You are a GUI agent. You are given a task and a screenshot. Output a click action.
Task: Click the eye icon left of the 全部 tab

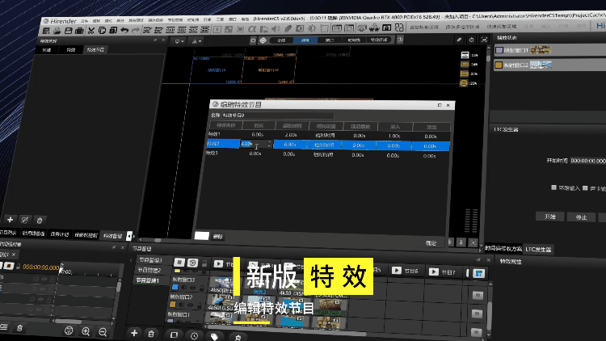(x=263, y=40)
